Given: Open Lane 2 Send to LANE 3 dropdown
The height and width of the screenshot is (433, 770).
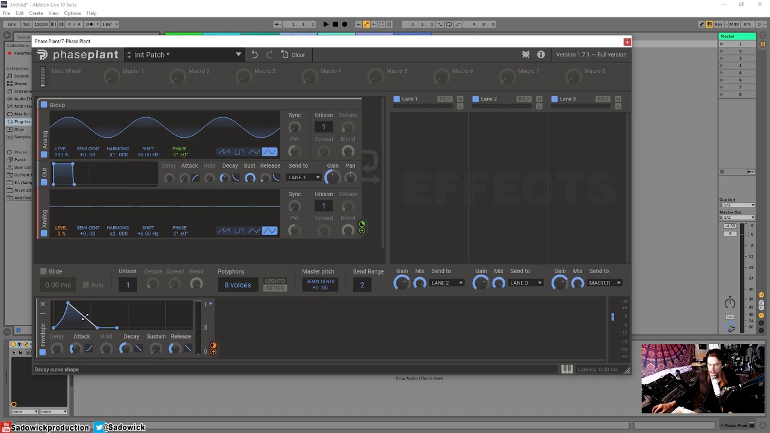Looking at the screenshot, I should click(526, 283).
